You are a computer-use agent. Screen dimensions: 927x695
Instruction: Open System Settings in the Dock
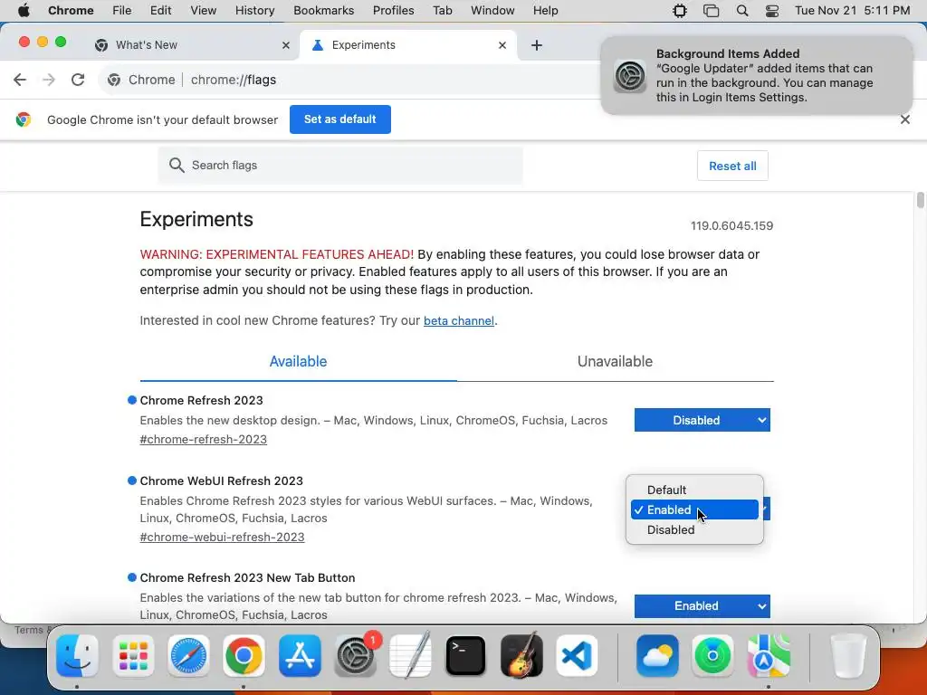tap(355, 655)
